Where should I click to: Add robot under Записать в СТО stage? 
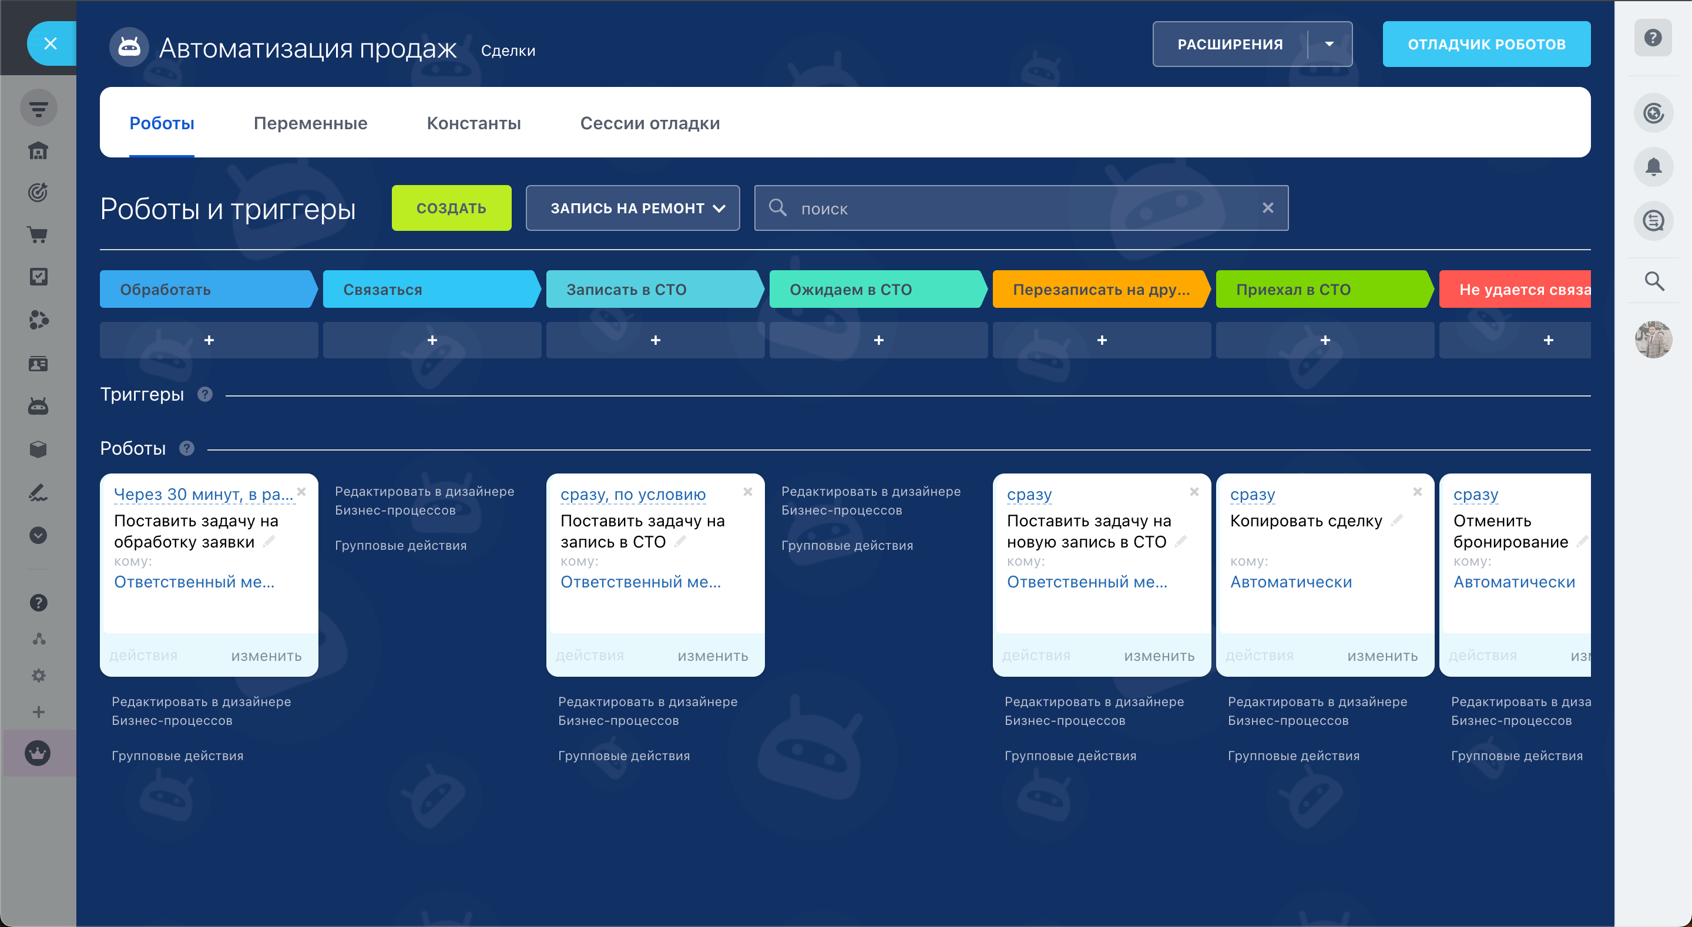(655, 340)
